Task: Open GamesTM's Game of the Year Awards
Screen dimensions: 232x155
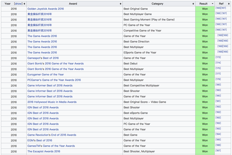Action: (x=51, y=146)
